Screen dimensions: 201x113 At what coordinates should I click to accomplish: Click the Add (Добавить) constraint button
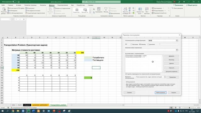[171, 56]
